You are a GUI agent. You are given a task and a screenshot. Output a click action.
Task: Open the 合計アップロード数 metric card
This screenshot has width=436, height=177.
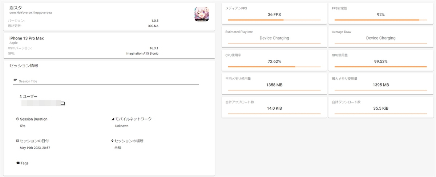[x=274, y=106]
